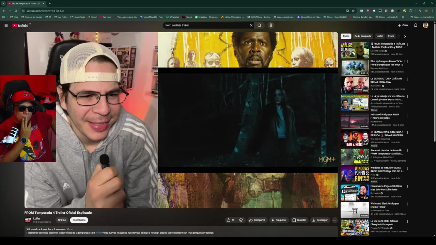Open the Arc Riders bookmark folder
The width and height of the screenshot is (436, 245).
tap(60, 17)
